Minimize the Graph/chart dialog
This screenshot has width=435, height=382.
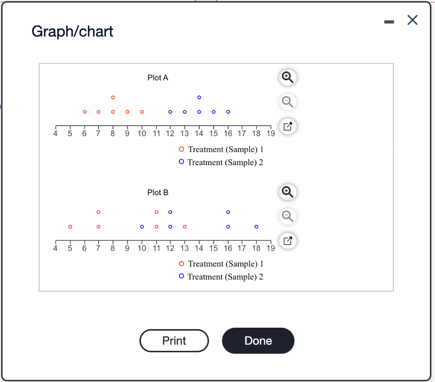pyautogui.click(x=389, y=22)
